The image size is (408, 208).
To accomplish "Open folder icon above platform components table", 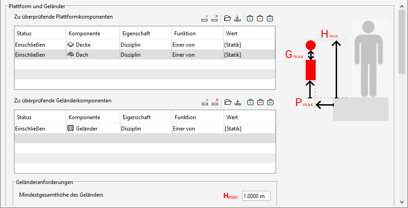I will (x=227, y=19).
